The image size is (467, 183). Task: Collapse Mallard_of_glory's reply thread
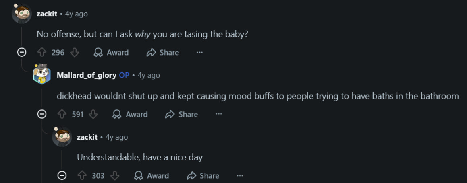coord(42,114)
